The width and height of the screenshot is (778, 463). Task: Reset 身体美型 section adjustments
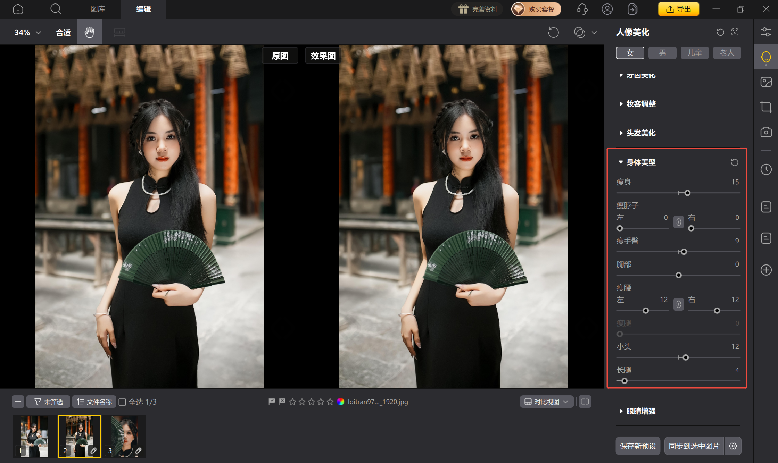[x=734, y=162]
